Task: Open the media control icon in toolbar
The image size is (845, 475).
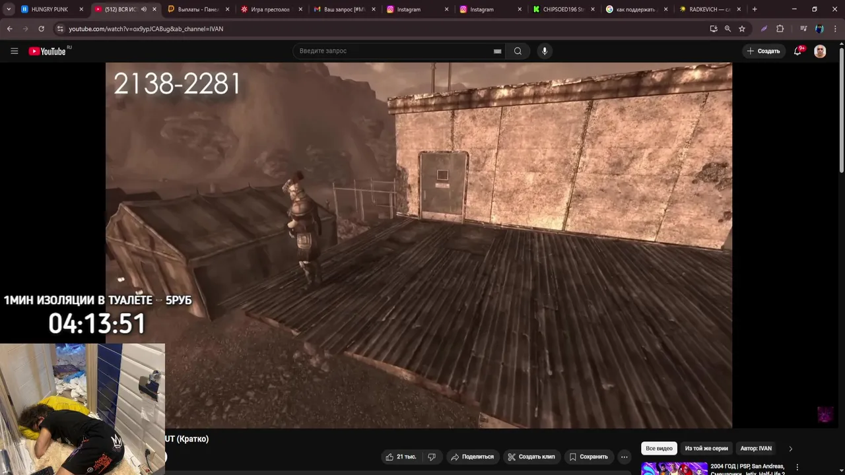Action: point(803,29)
